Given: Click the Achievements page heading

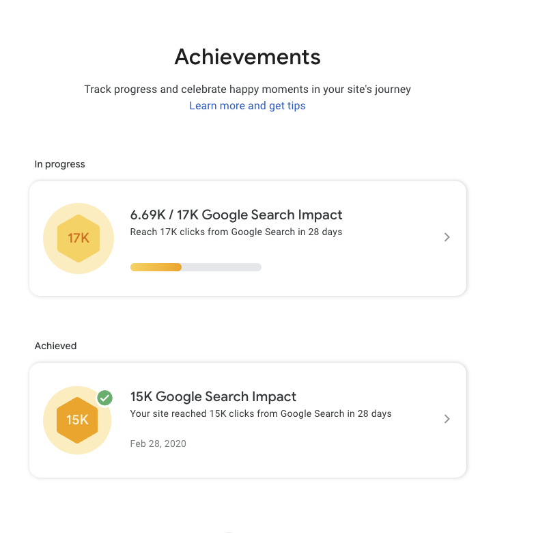Looking at the screenshot, I should tap(247, 57).
